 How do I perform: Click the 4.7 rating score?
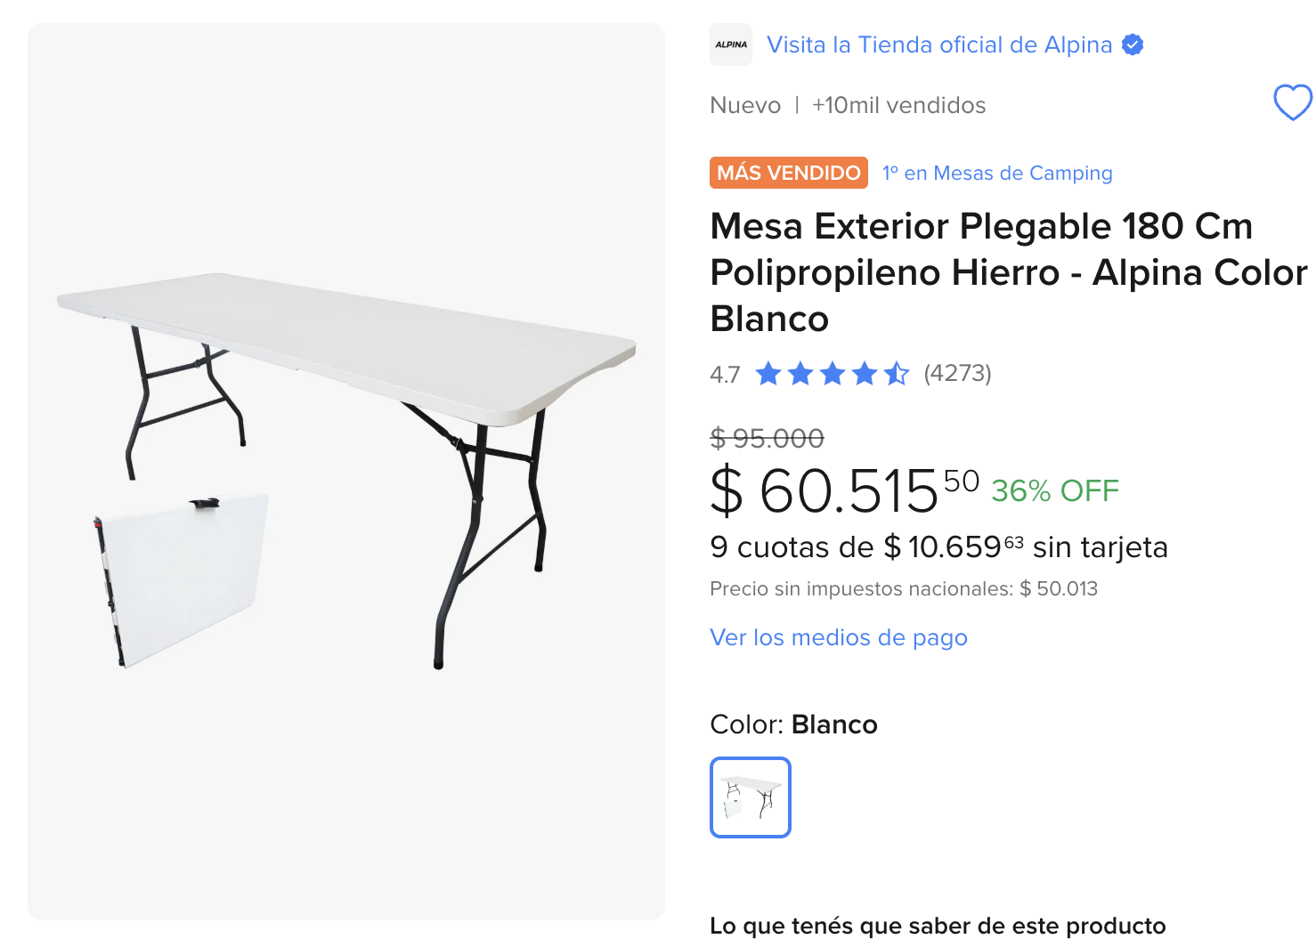pyautogui.click(x=725, y=375)
